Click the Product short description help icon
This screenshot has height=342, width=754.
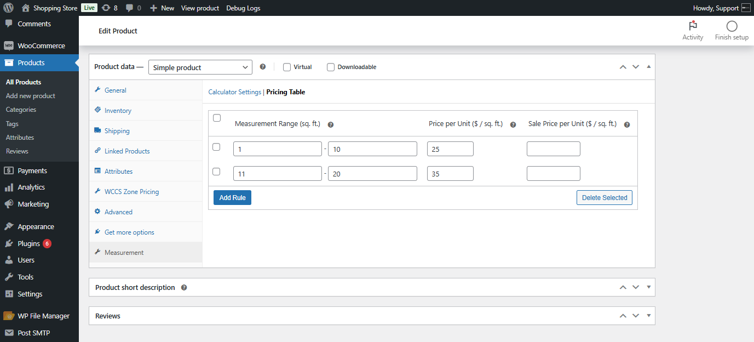tap(184, 287)
